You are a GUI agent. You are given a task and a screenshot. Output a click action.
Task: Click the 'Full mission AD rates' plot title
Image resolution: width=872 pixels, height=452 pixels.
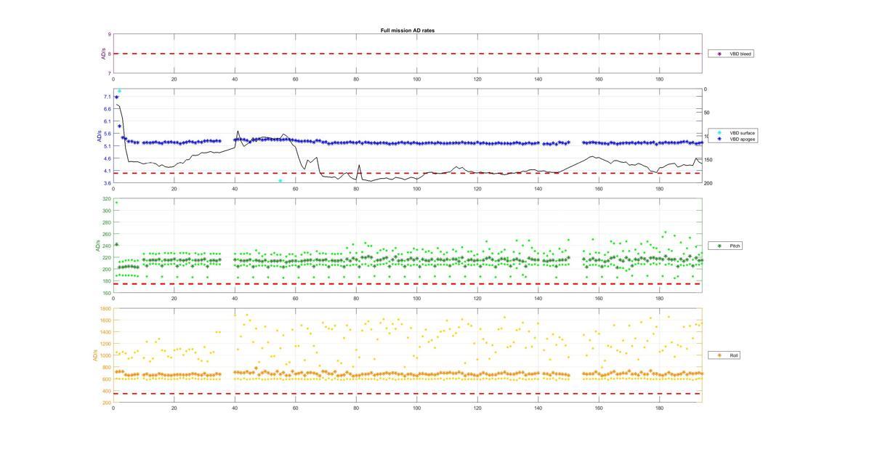pyautogui.click(x=408, y=31)
